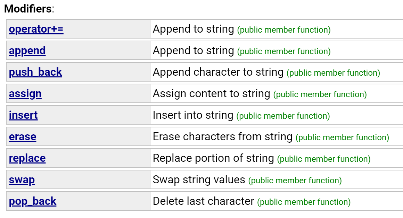This screenshot has width=403, height=218.
Task: Click 'Append to string' in append row
Action: (193, 51)
